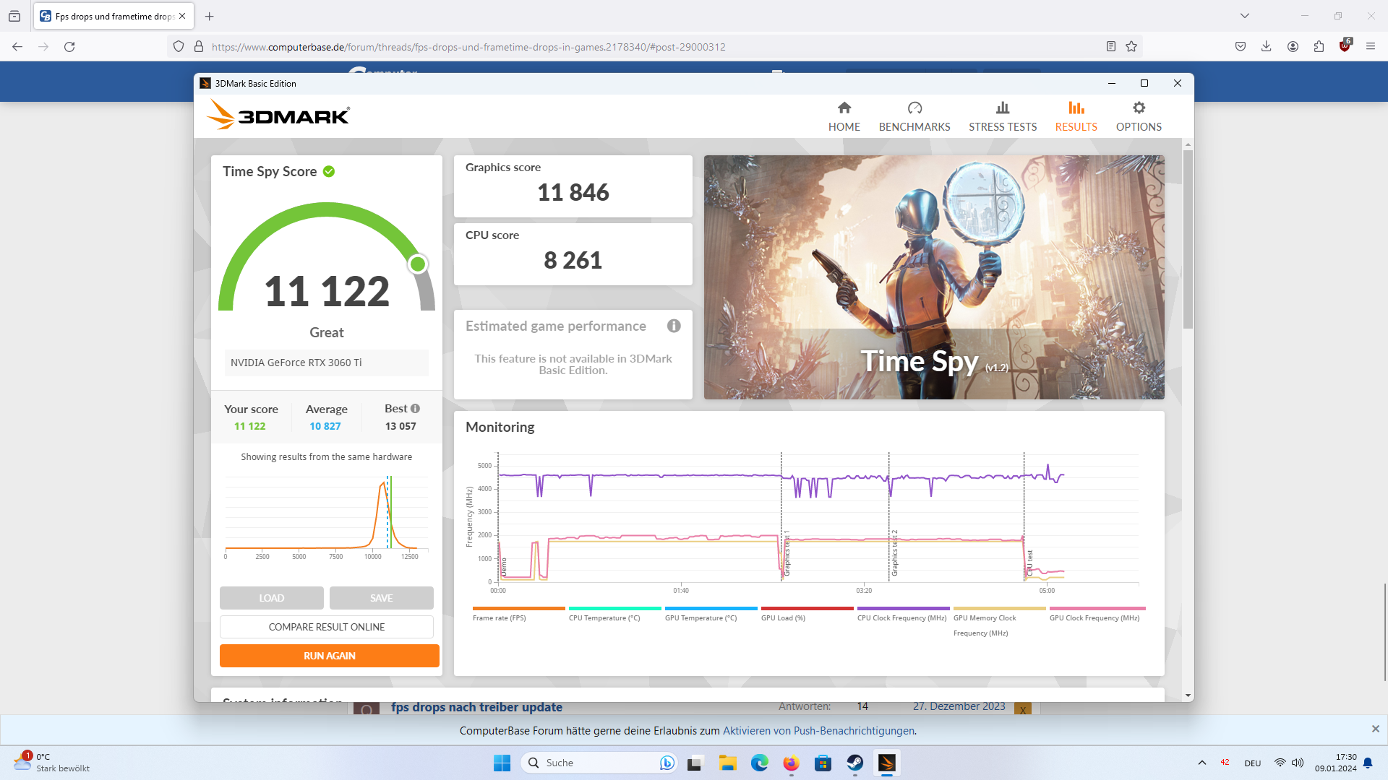Click the 3DMark window vertical scrollbar

[x=1188, y=238]
